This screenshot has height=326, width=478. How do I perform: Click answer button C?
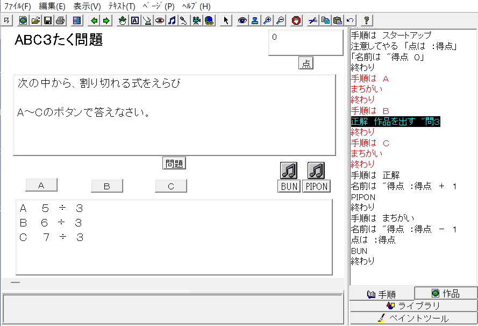(x=171, y=186)
